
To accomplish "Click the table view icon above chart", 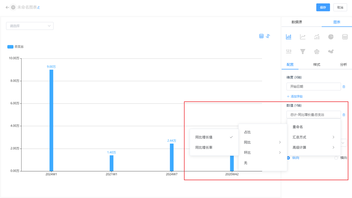I will 261,36.
